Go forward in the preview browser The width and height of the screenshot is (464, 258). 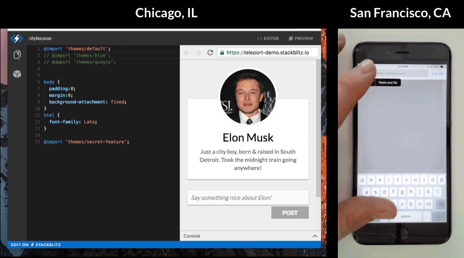click(x=198, y=52)
